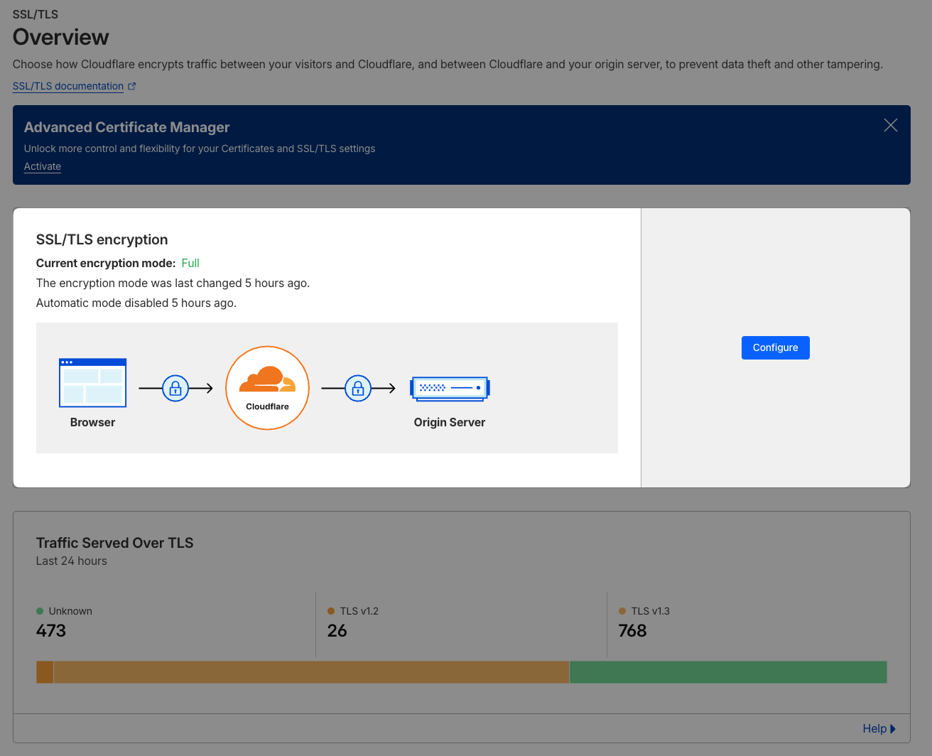Expand the Help section arrow
The height and width of the screenshot is (756, 932).
893,728
